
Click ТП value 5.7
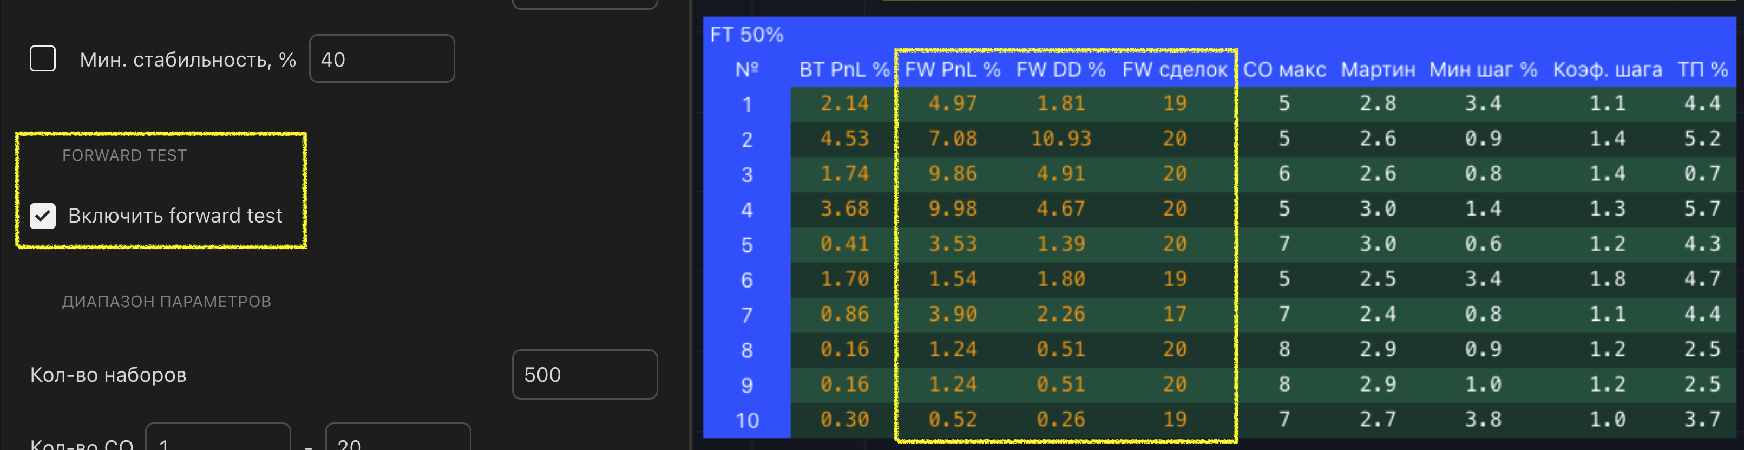(x=1703, y=208)
